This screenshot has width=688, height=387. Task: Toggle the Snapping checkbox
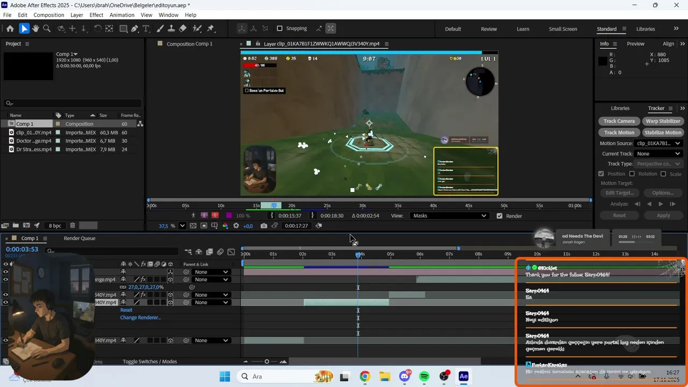click(x=279, y=28)
